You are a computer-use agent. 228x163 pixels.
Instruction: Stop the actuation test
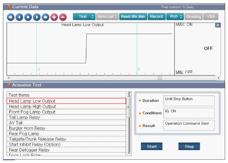pyautogui.click(x=189, y=146)
